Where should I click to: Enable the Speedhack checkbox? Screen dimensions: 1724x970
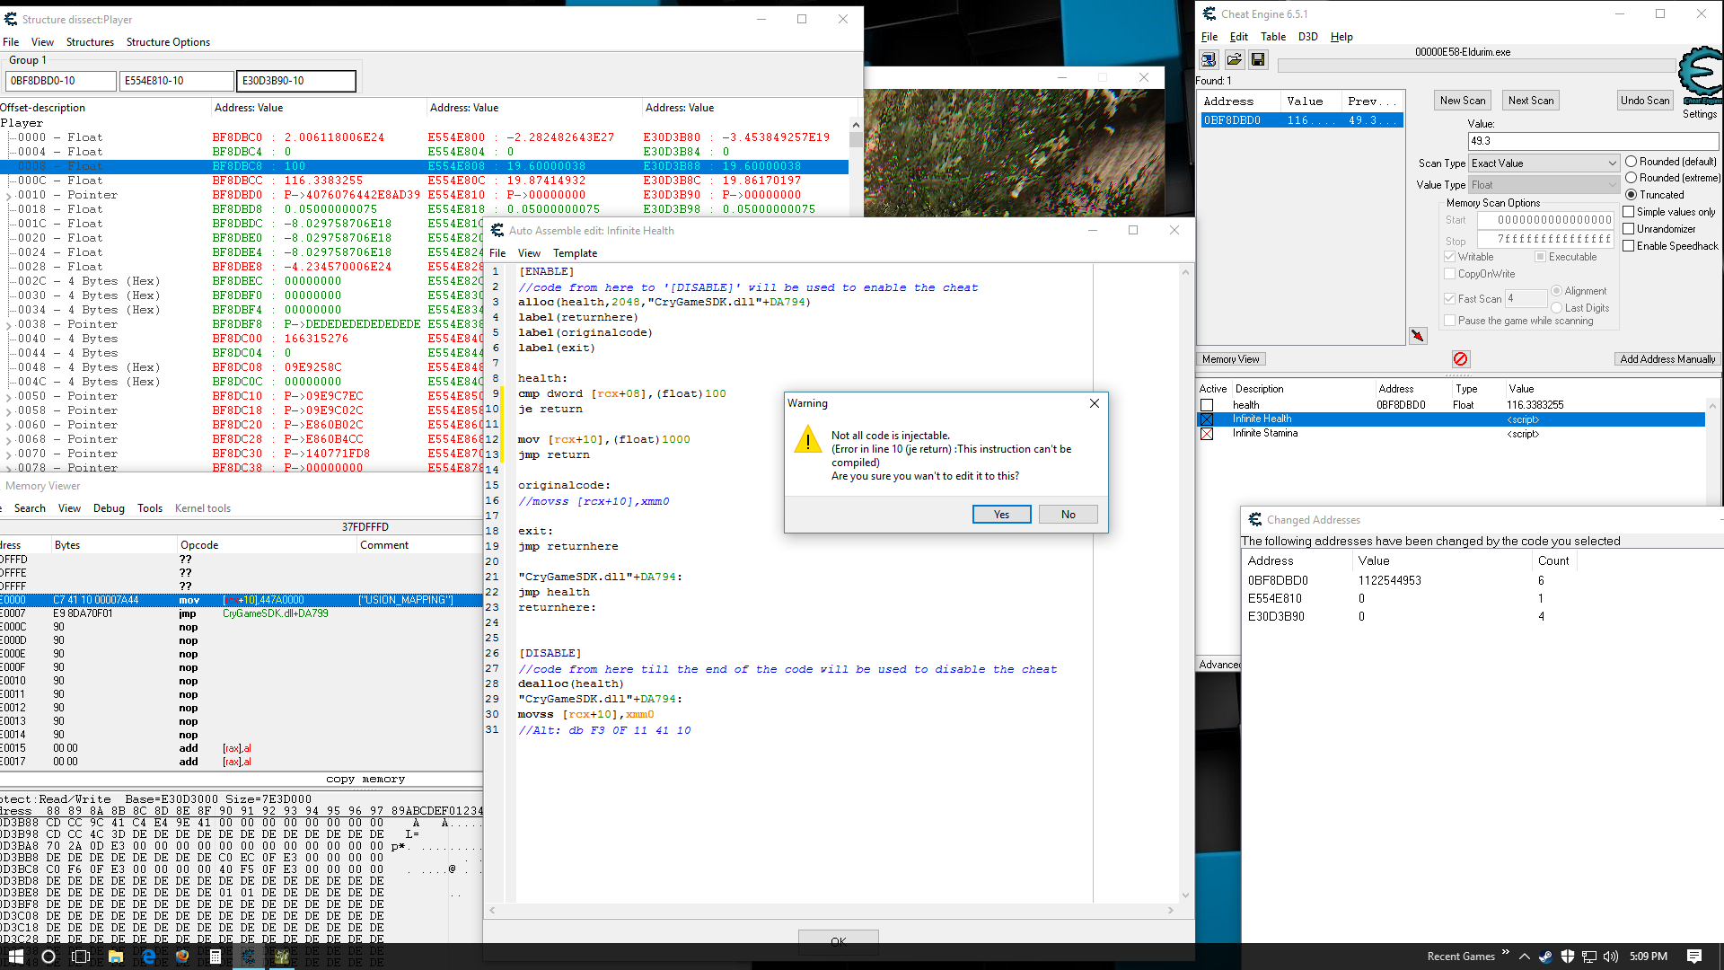(x=1629, y=245)
